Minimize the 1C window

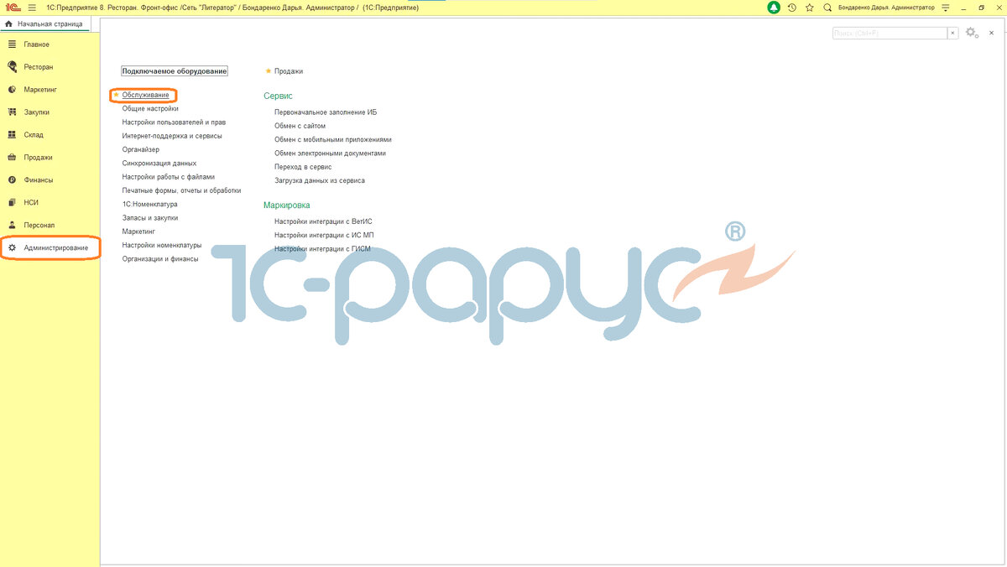pyautogui.click(x=964, y=8)
